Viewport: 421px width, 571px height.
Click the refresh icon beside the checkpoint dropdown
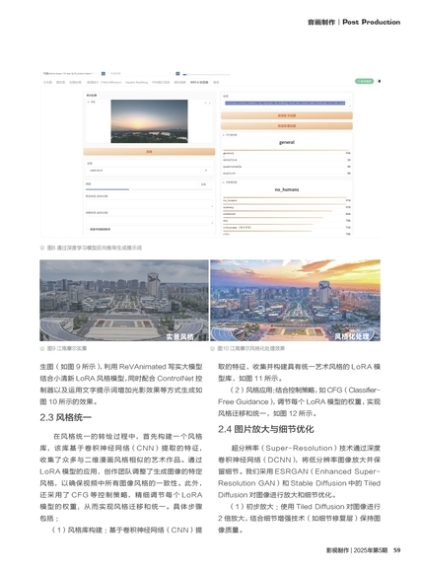[104, 73]
